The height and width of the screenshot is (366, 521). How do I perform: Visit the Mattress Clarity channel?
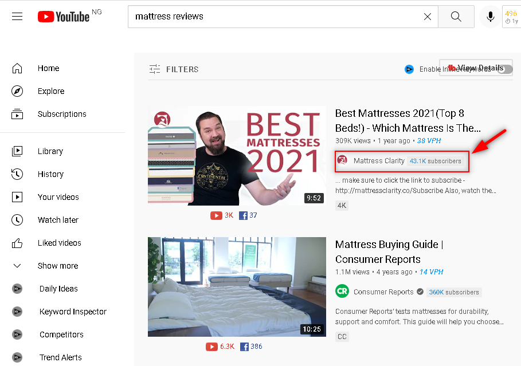coord(379,161)
